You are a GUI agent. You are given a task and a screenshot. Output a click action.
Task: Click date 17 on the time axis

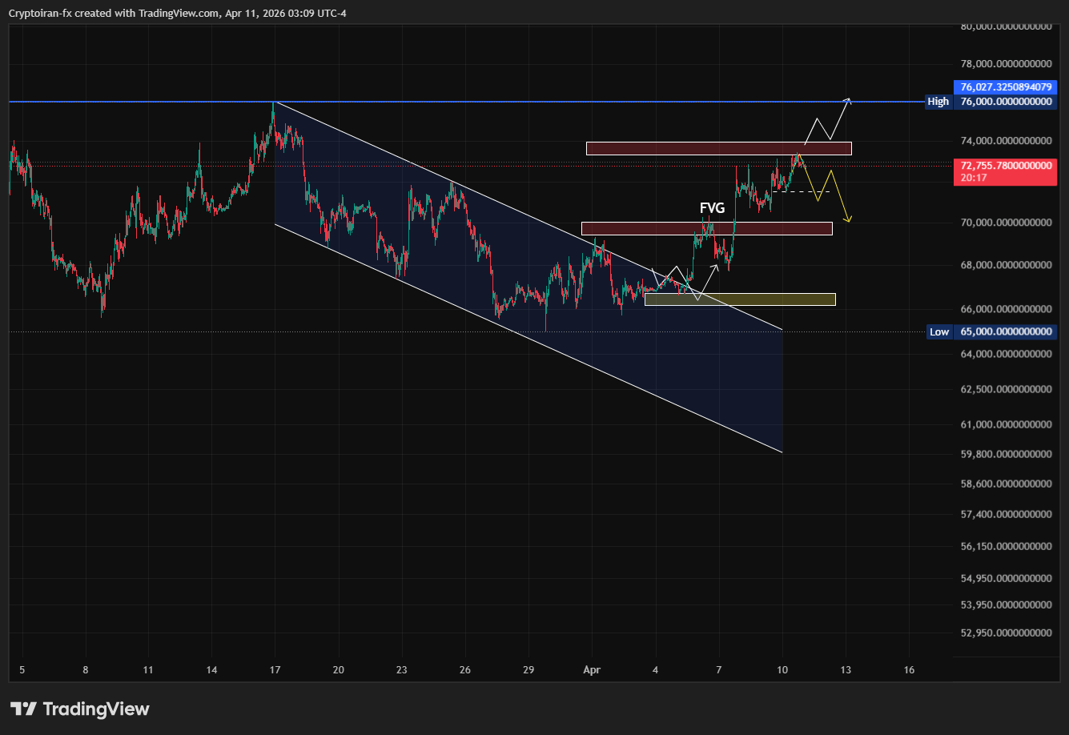click(x=275, y=669)
